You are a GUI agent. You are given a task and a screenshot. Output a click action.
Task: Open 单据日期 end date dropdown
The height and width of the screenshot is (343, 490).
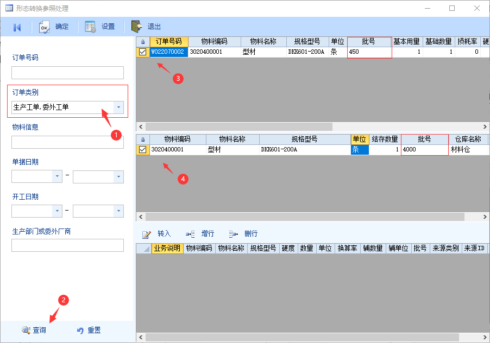pos(118,176)
